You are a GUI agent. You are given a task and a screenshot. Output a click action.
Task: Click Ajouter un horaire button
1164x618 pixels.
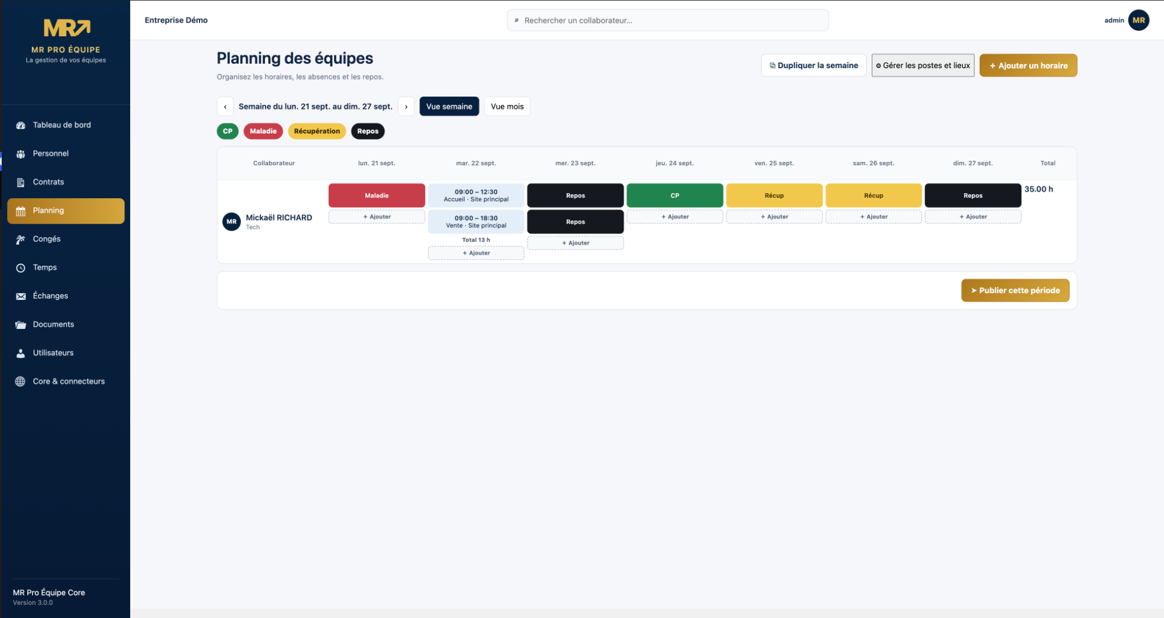click(1028, 65)
